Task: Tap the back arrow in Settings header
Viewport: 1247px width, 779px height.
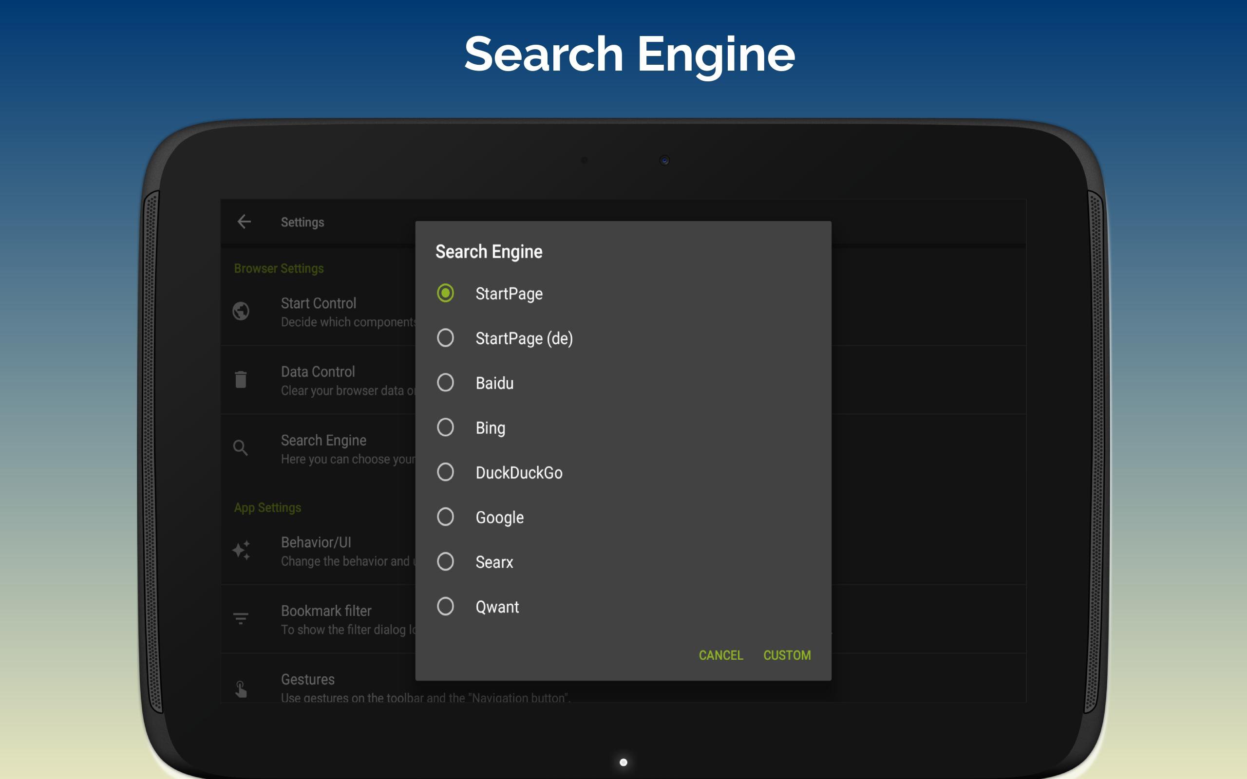Action: point(244,222)
